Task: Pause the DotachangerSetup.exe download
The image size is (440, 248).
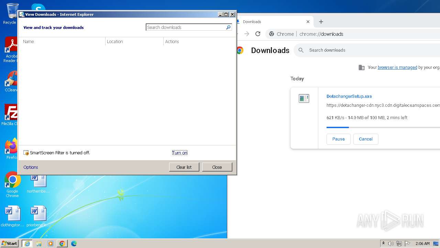Action: (x=338, y=139)
